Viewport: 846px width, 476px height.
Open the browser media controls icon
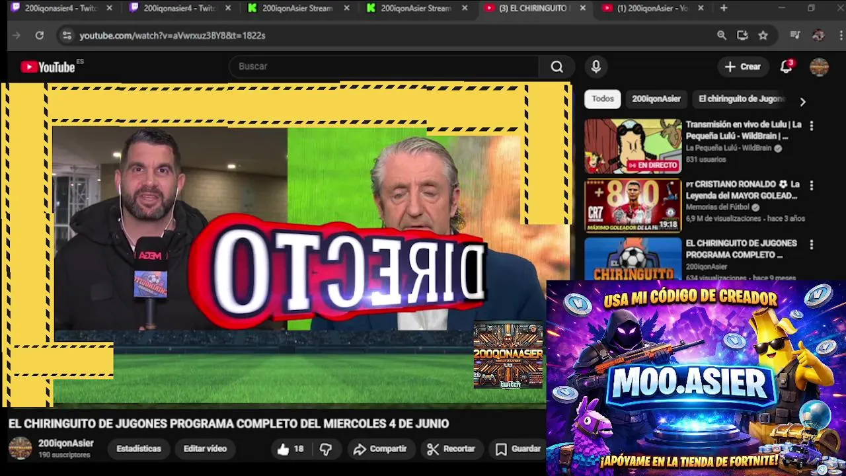pos(795,36)
